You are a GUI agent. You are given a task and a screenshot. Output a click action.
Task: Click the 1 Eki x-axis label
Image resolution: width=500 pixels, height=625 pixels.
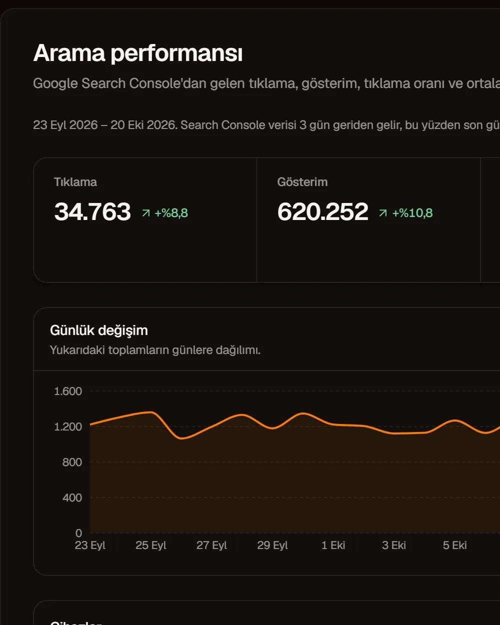pos(333,545)
